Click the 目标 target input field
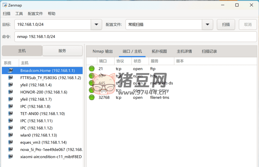The width and height of the screenshot is (259, 167). [53, 24]
